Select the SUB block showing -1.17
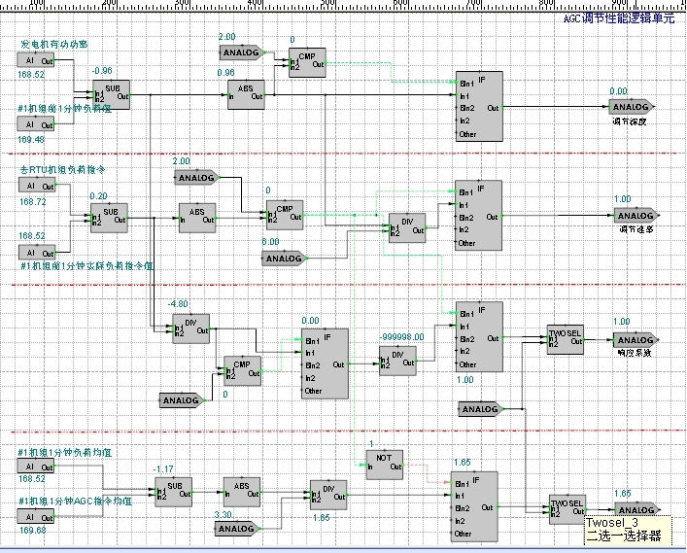This screenshot has height=553, width=687. 173,492
